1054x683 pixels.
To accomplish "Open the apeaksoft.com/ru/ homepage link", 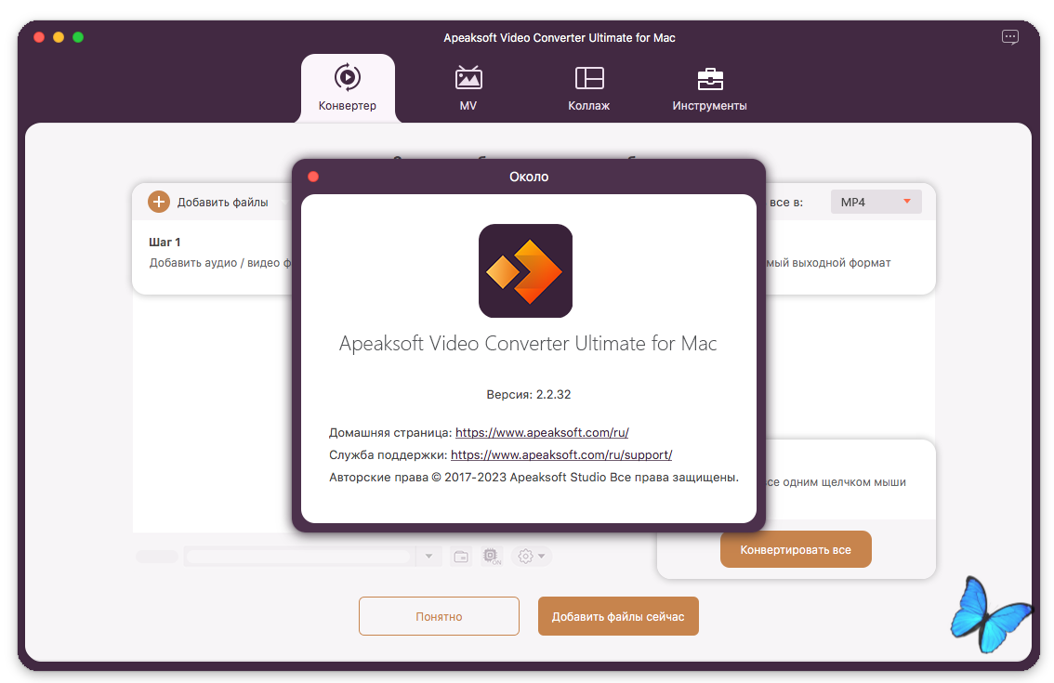I will tap(542, 433).
